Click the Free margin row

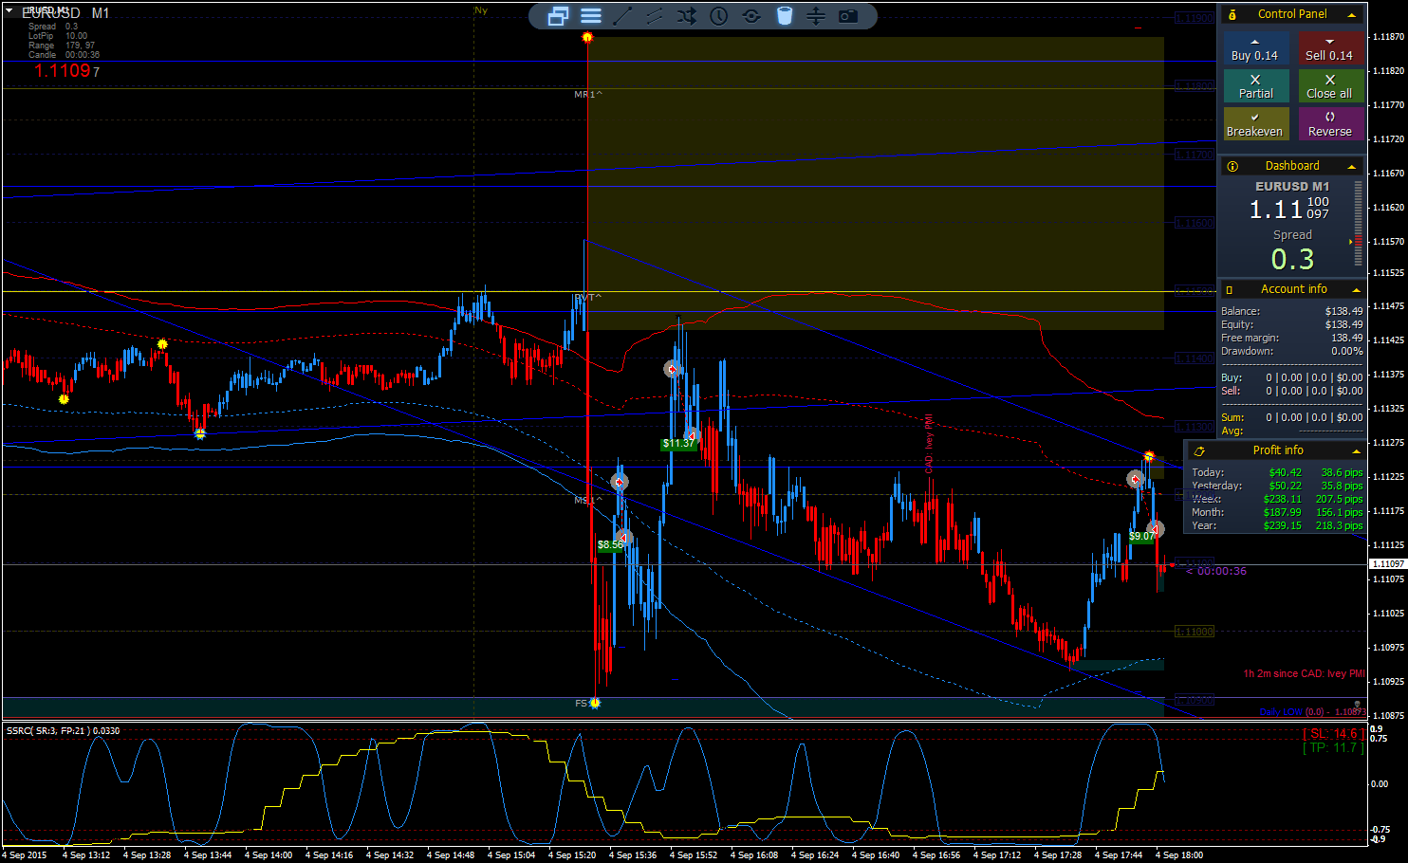(x=1292, y=338)
